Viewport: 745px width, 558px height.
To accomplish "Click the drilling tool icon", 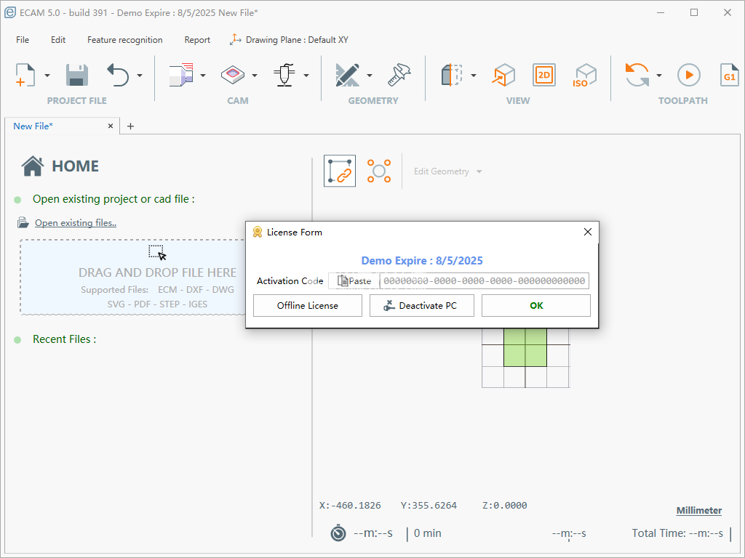I will (284, 75).
